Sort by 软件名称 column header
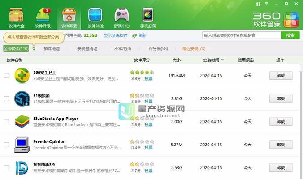The width and height of the screenshot is (303, 179). click(x=14, y=60)
